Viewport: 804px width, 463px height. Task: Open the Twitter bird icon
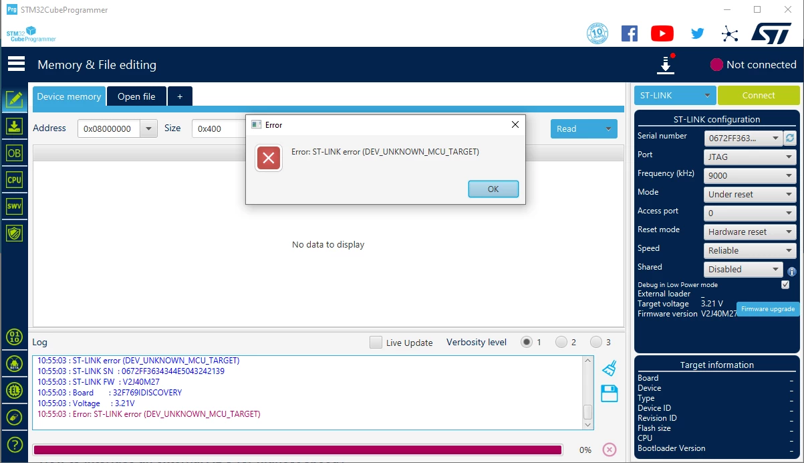[x=698, y=33]
